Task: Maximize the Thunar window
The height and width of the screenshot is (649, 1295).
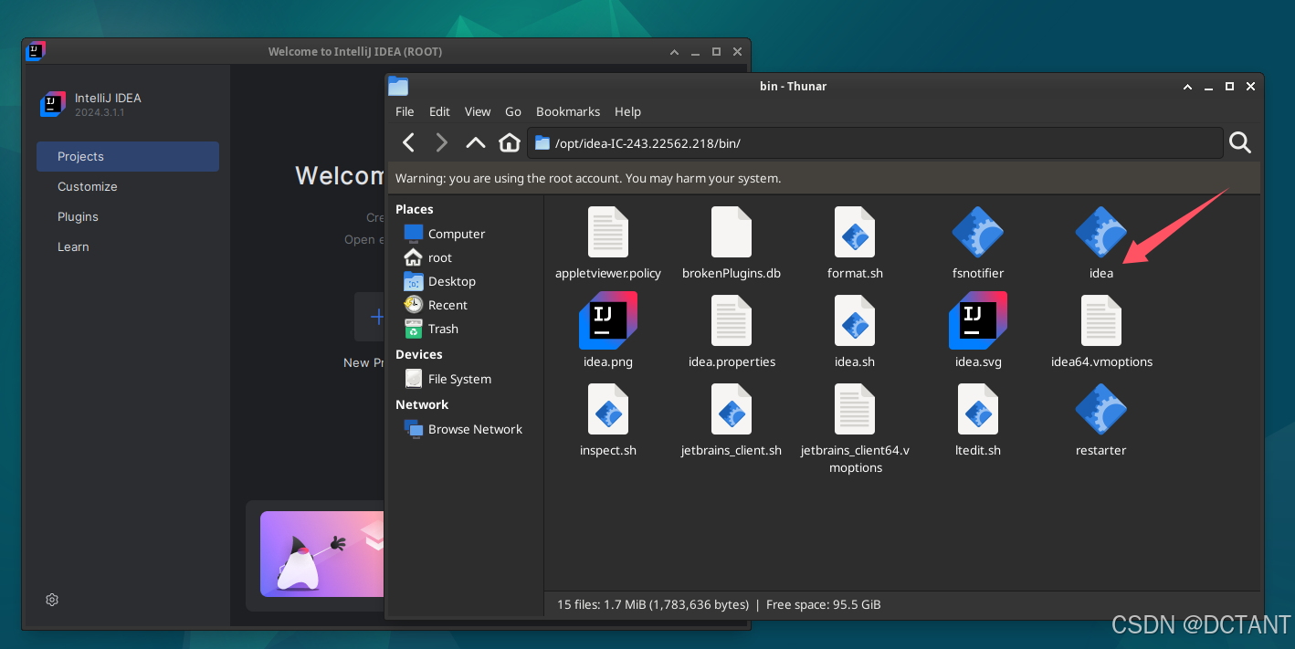Action: (x=1230, y=87)
